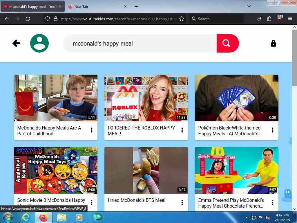The height and width of the screenshot is (223, 297).
Task: Open the Pocket save icon
Action: pos(259,19)
